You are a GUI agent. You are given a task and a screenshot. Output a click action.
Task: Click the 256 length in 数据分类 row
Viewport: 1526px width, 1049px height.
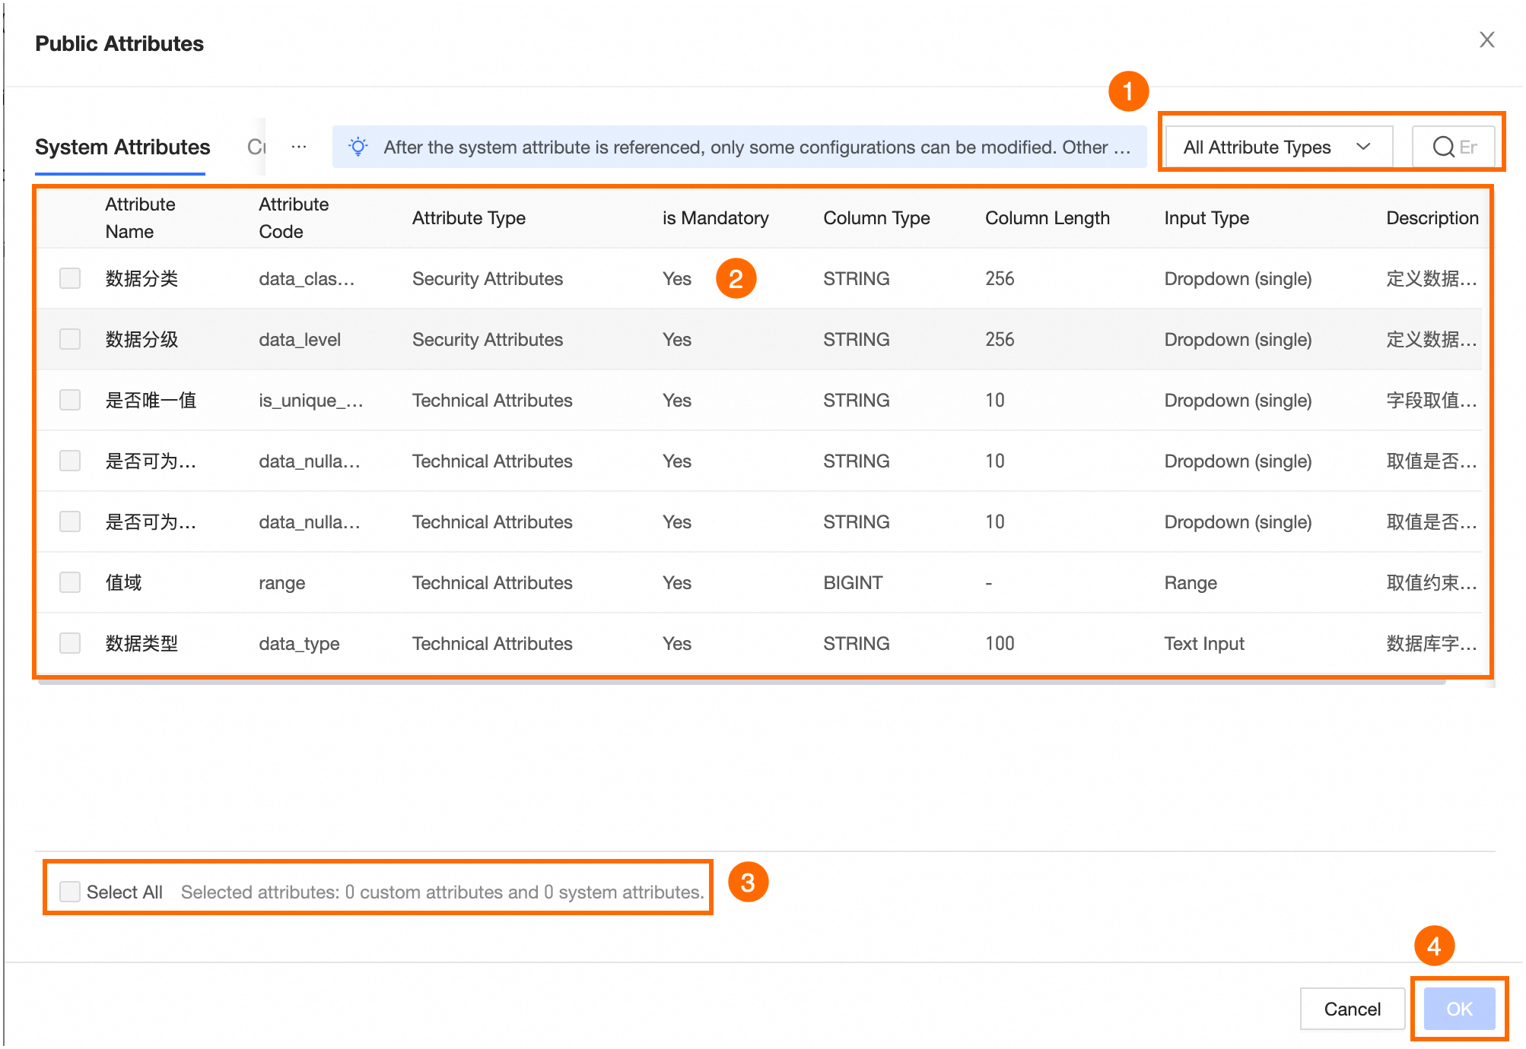tap(1000, 279)
